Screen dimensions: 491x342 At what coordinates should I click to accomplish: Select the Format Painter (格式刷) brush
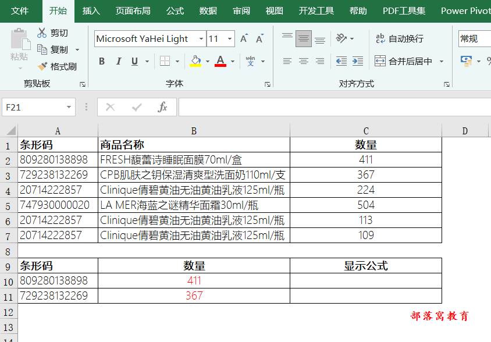[x=42, y=66]
